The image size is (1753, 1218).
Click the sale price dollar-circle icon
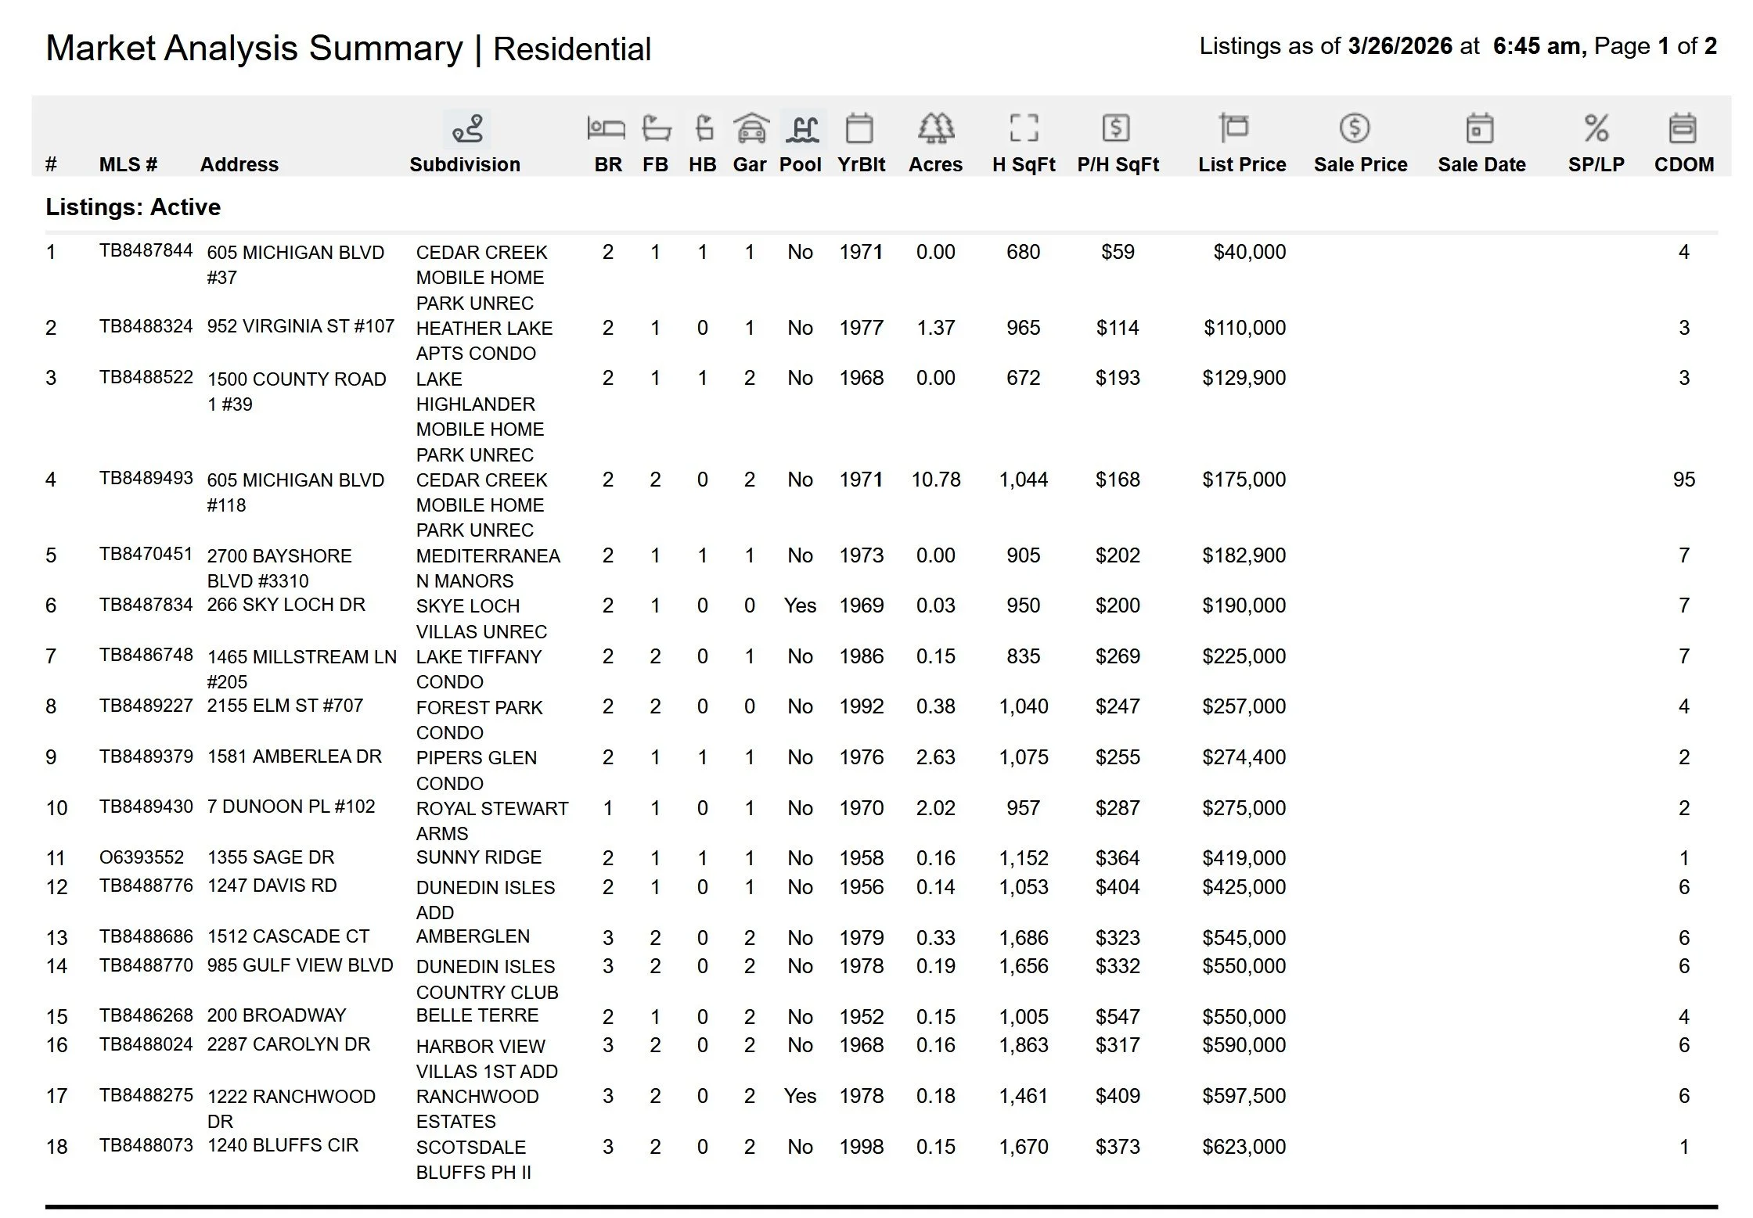[1355, 128]
